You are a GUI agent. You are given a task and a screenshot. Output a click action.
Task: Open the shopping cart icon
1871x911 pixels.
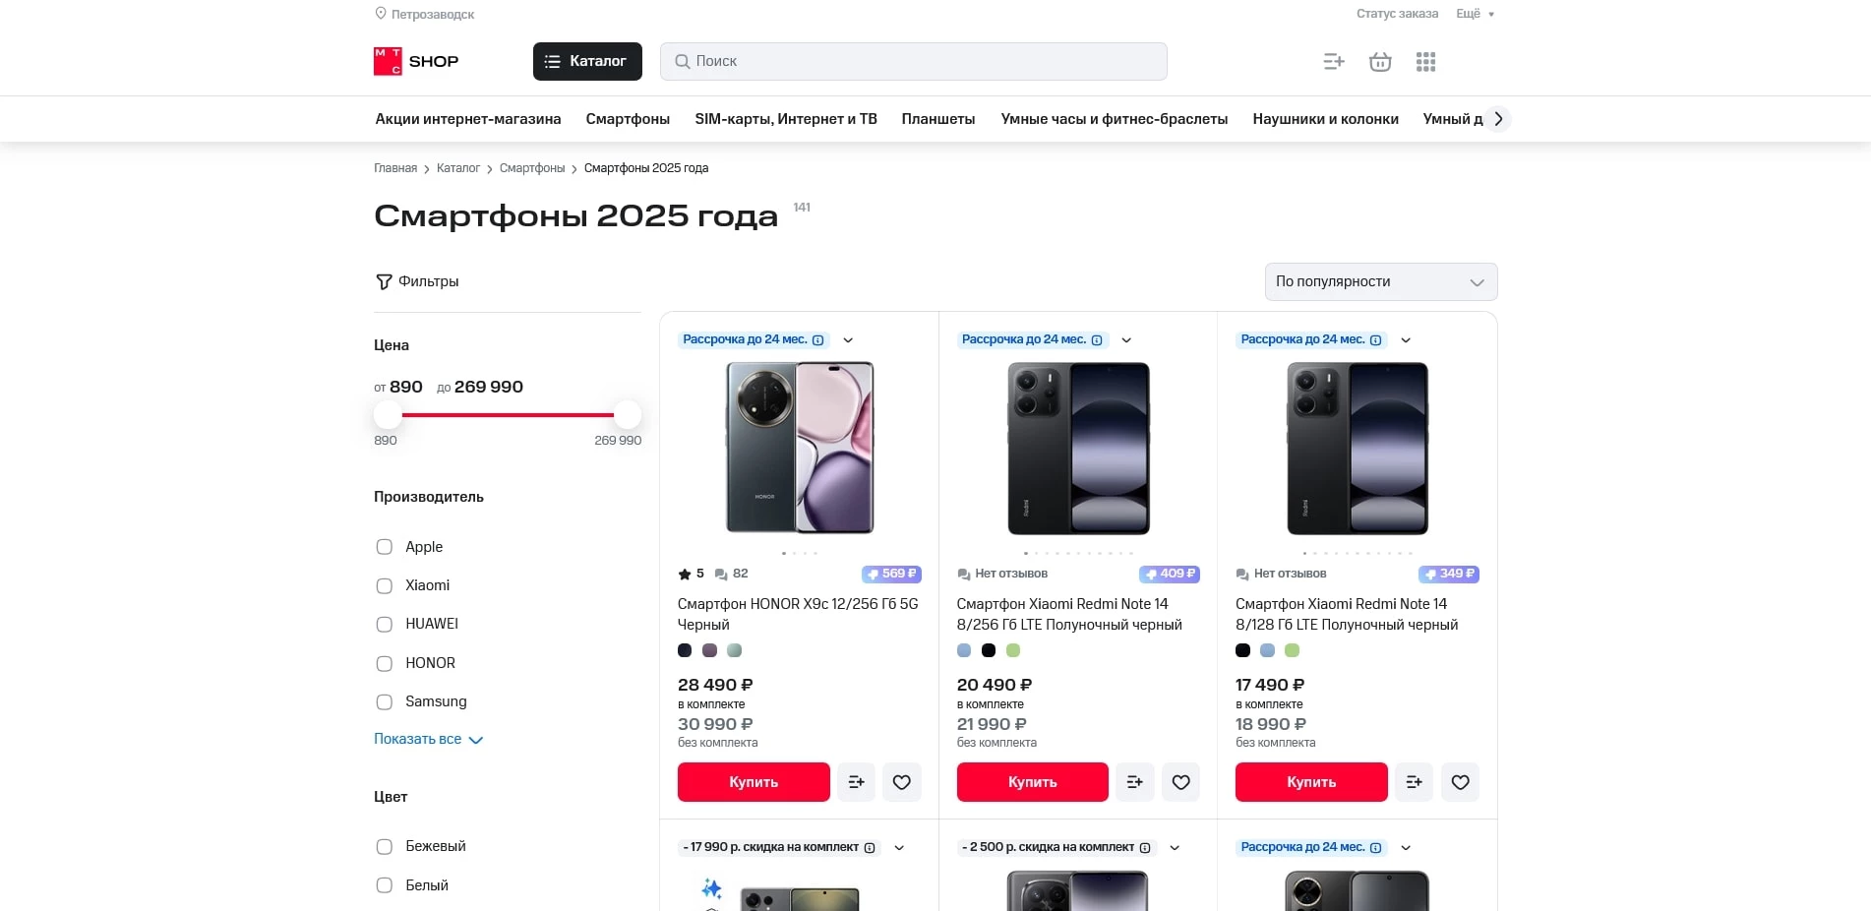(x=1379, y=61)
